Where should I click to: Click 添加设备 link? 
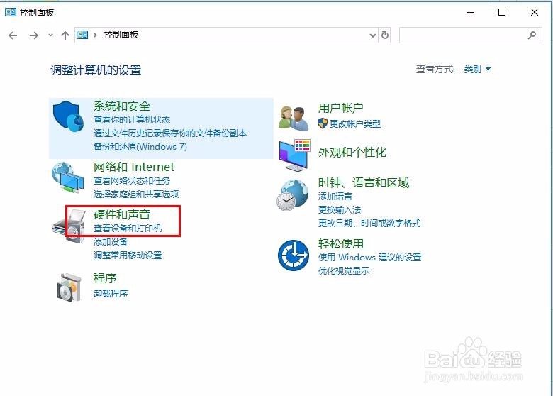coord(111,242)
